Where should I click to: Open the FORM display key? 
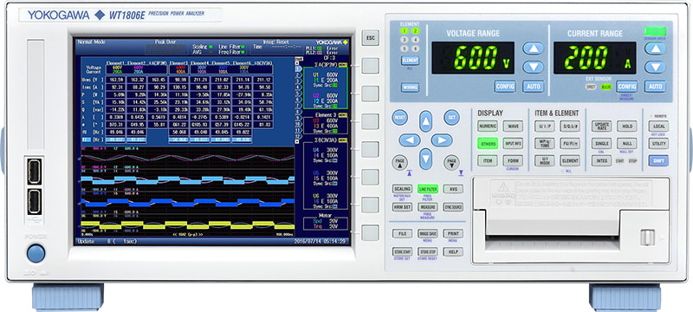coord(513,161)
